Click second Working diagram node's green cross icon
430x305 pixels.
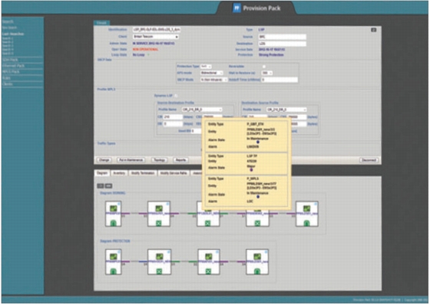(158, 223)
